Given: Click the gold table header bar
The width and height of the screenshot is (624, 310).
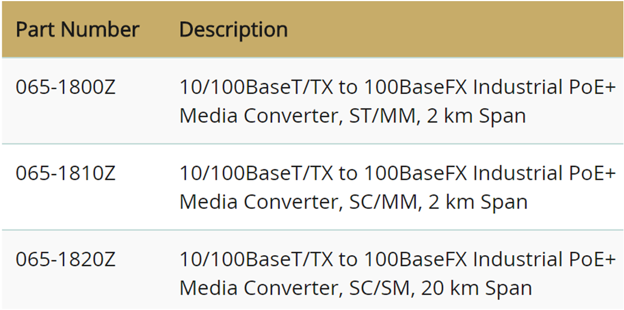Looking at the screenshot, I should [312, 29].
